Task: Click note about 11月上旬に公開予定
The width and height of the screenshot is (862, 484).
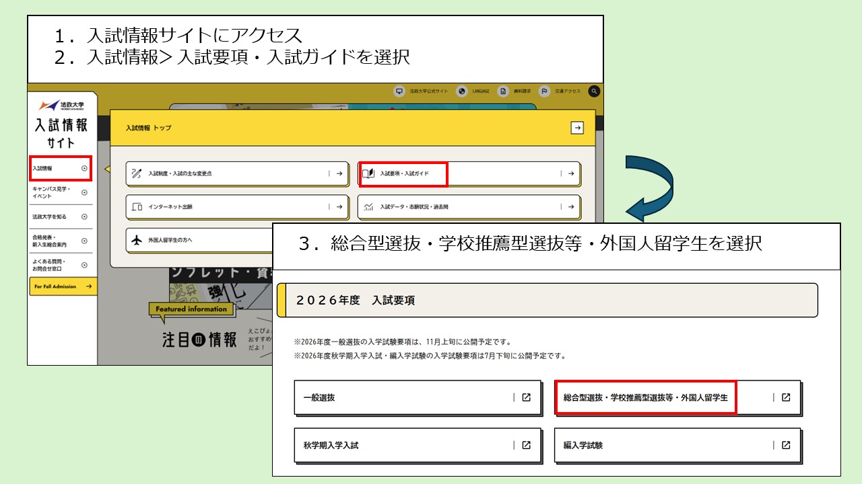Action: [x=403, y=342]
